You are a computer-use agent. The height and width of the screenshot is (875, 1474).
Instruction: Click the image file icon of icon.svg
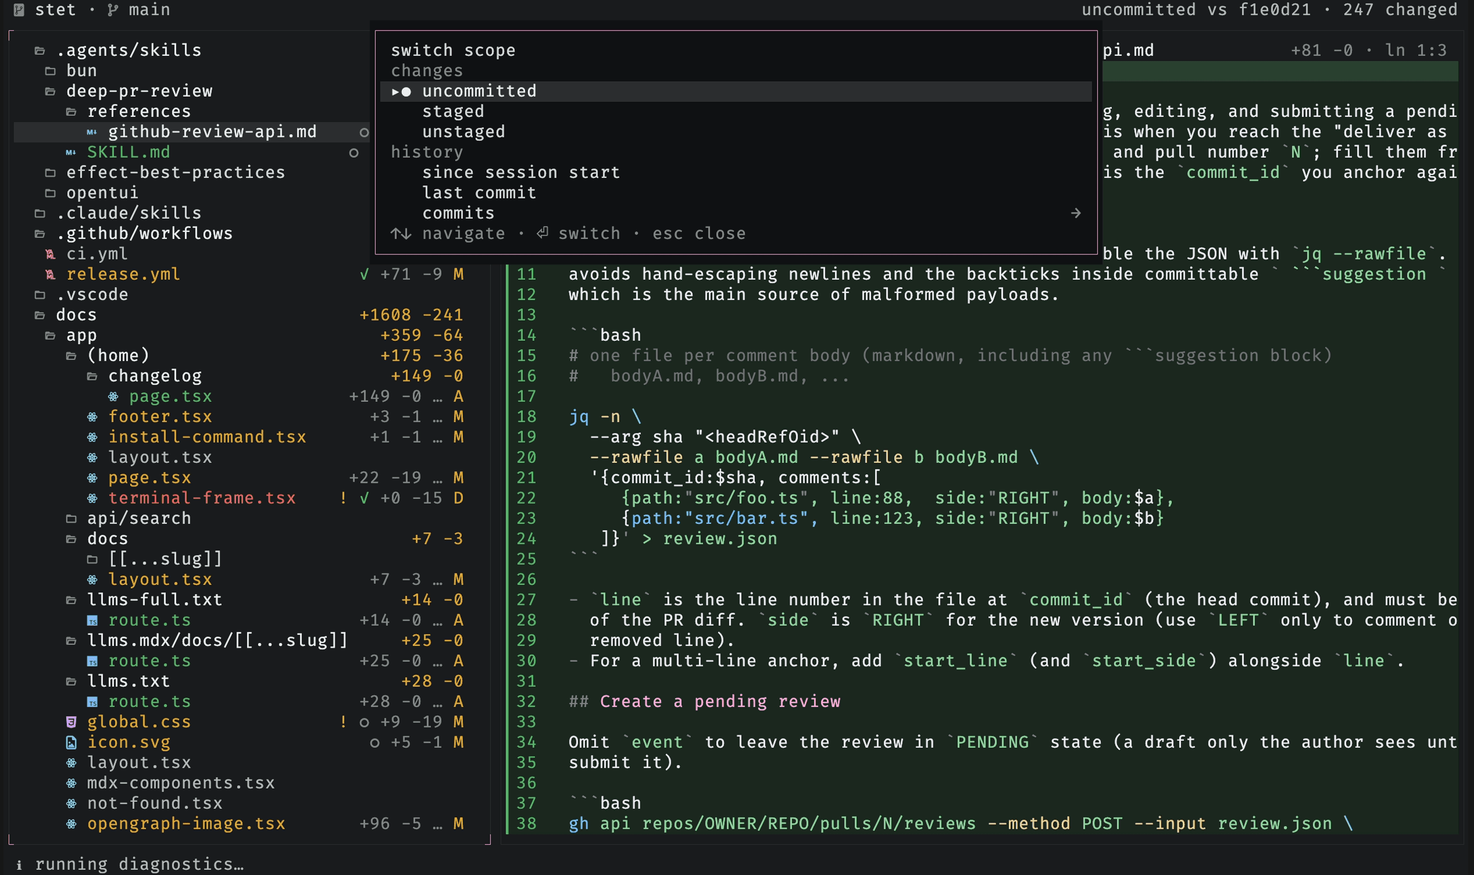(x=71, y=743)
